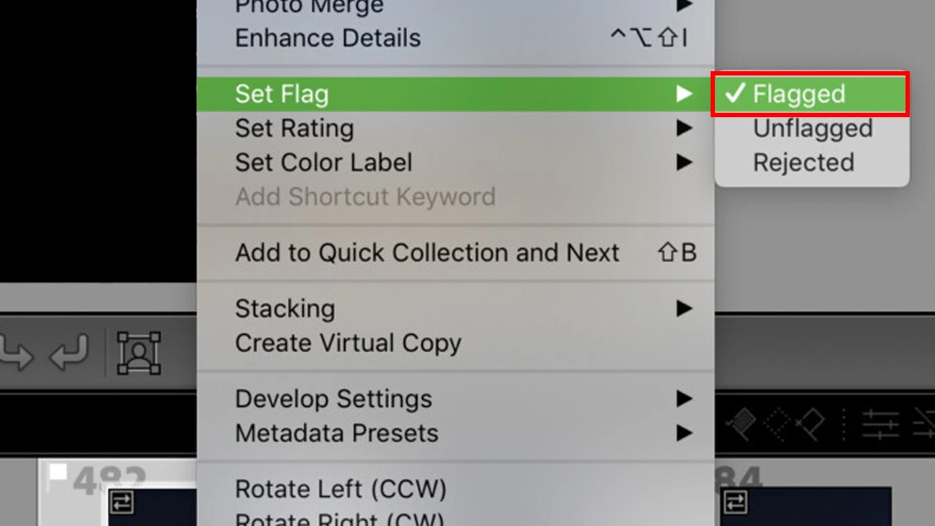The height and width of the screenshot is (526, 935).
Task: Click the filter sliders icon
Action: [x=880, y=424]
